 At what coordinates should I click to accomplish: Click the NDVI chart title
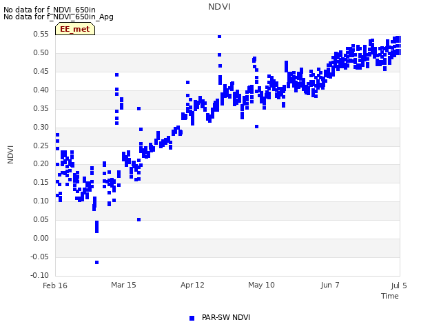[219, 7]
